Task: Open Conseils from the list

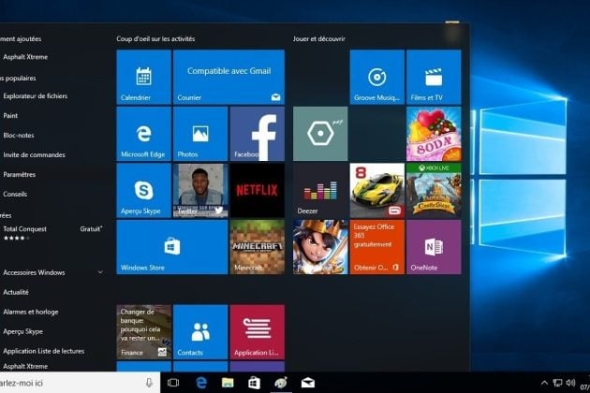Action: [15, 194]
